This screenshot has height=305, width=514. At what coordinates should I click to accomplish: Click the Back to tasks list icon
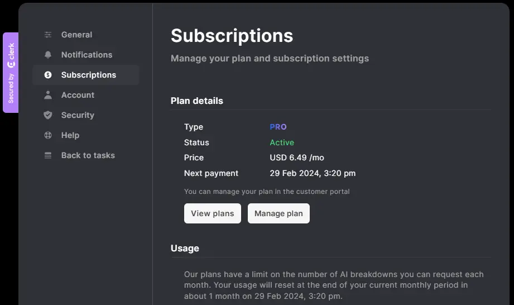[x=48, y=155]
